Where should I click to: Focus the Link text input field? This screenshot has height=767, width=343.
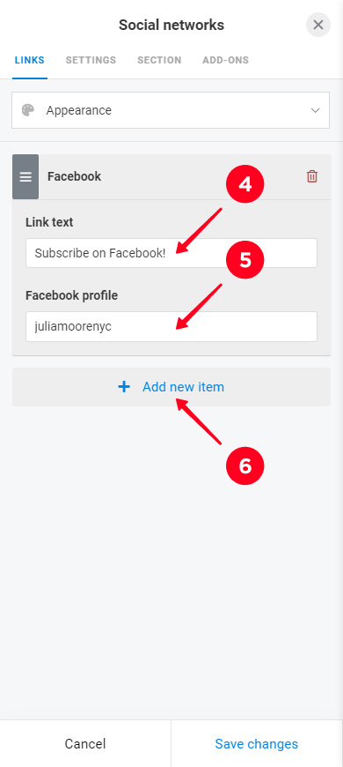click(x=171, y=253)
